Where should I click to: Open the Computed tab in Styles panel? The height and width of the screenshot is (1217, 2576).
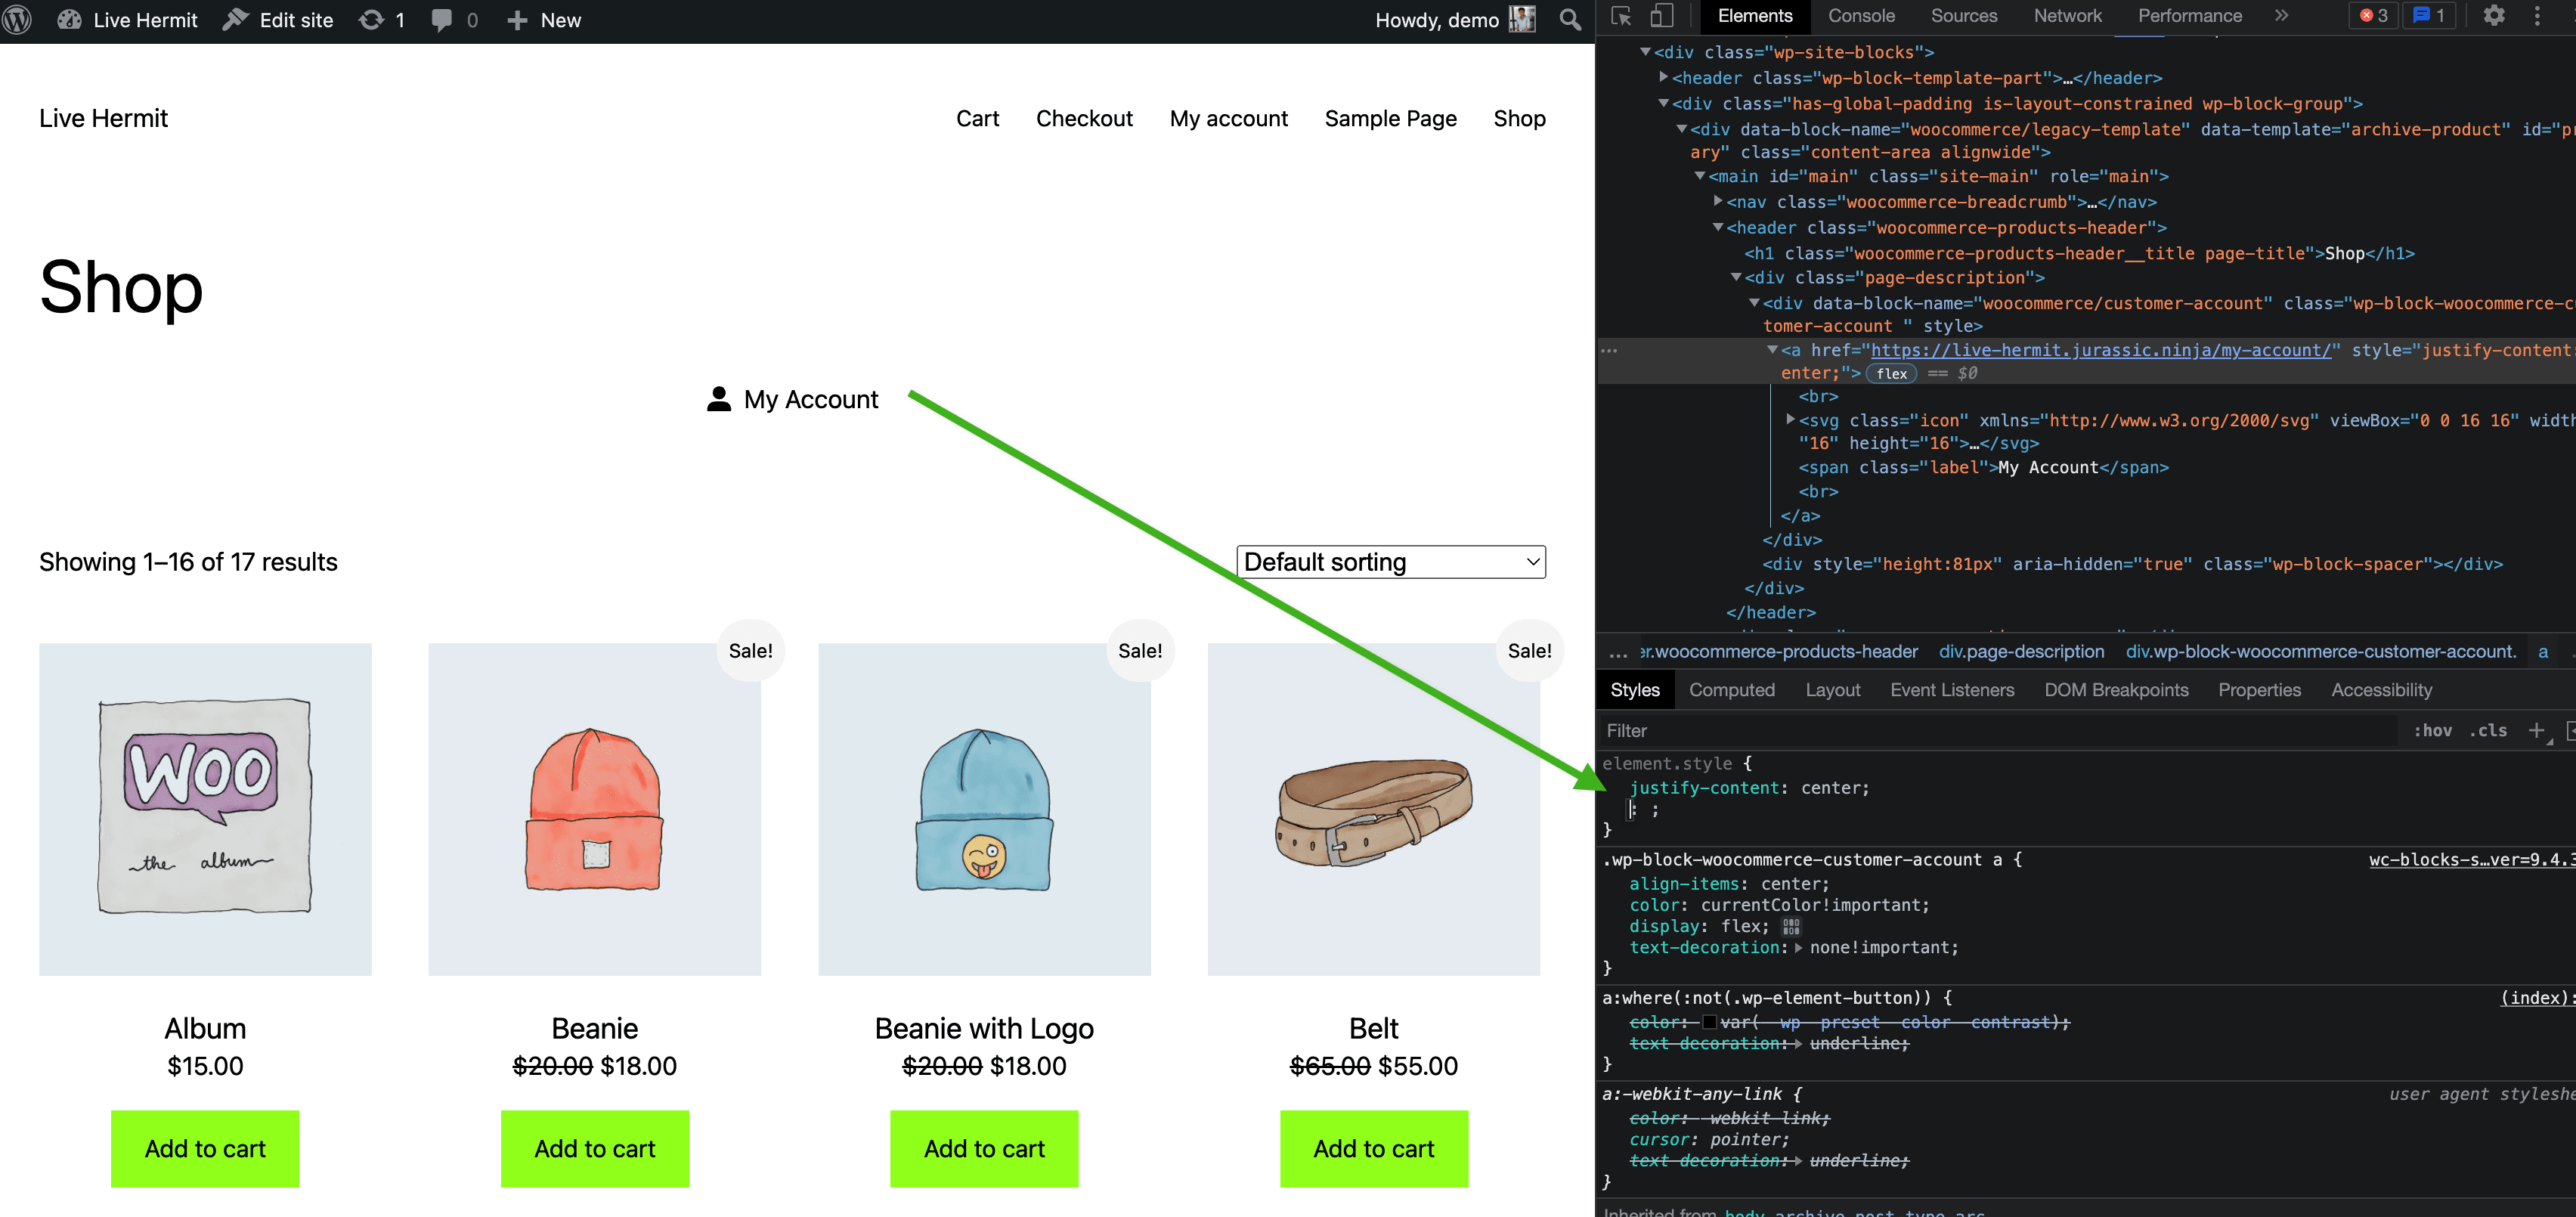click(x=1732, y=689)
